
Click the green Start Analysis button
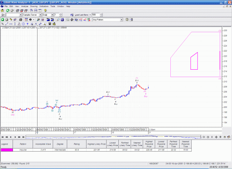pyautogui.click(x=3, y=20)
